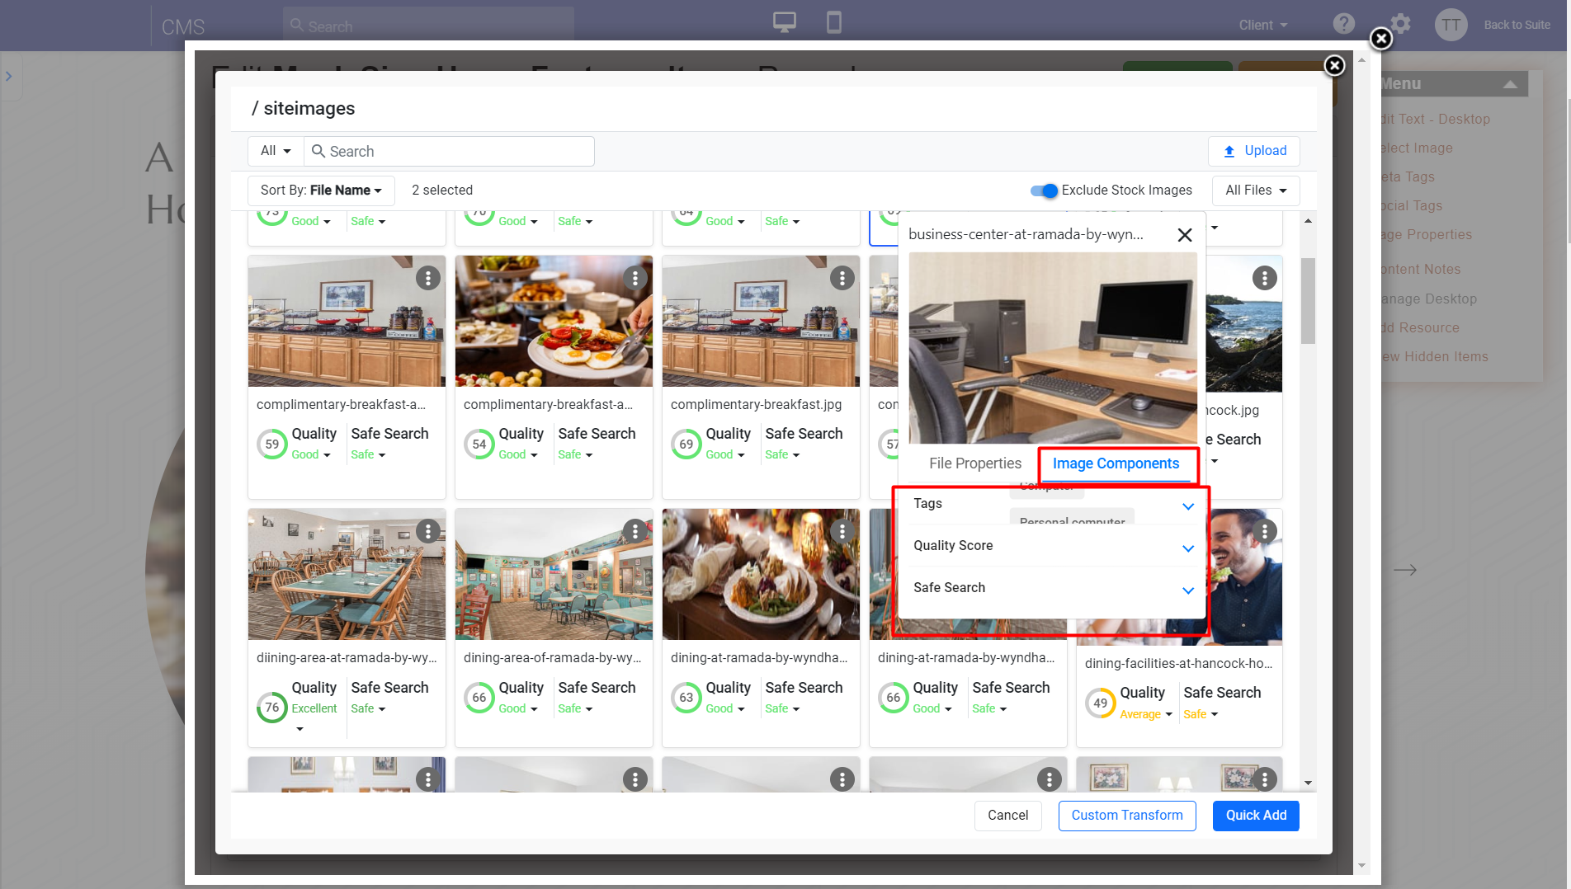Click Social Tags menu item
1571x889 pixels.
(x=1412, y=206)
